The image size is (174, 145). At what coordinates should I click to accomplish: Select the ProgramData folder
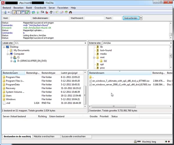[13, 84]
